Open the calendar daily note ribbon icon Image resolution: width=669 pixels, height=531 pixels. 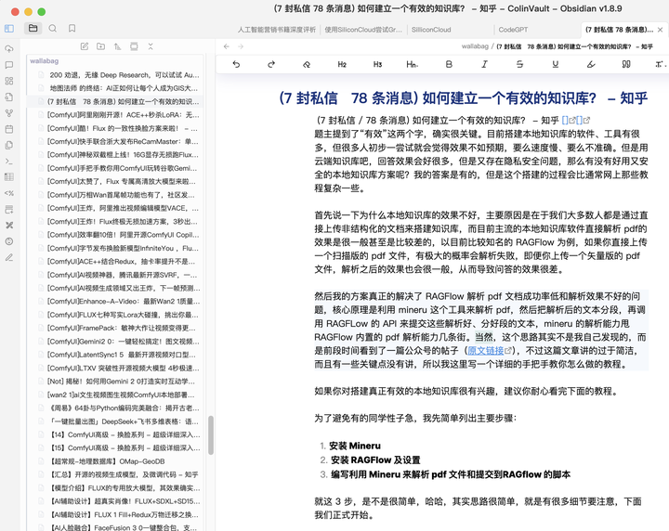click(x=9, y=129)
